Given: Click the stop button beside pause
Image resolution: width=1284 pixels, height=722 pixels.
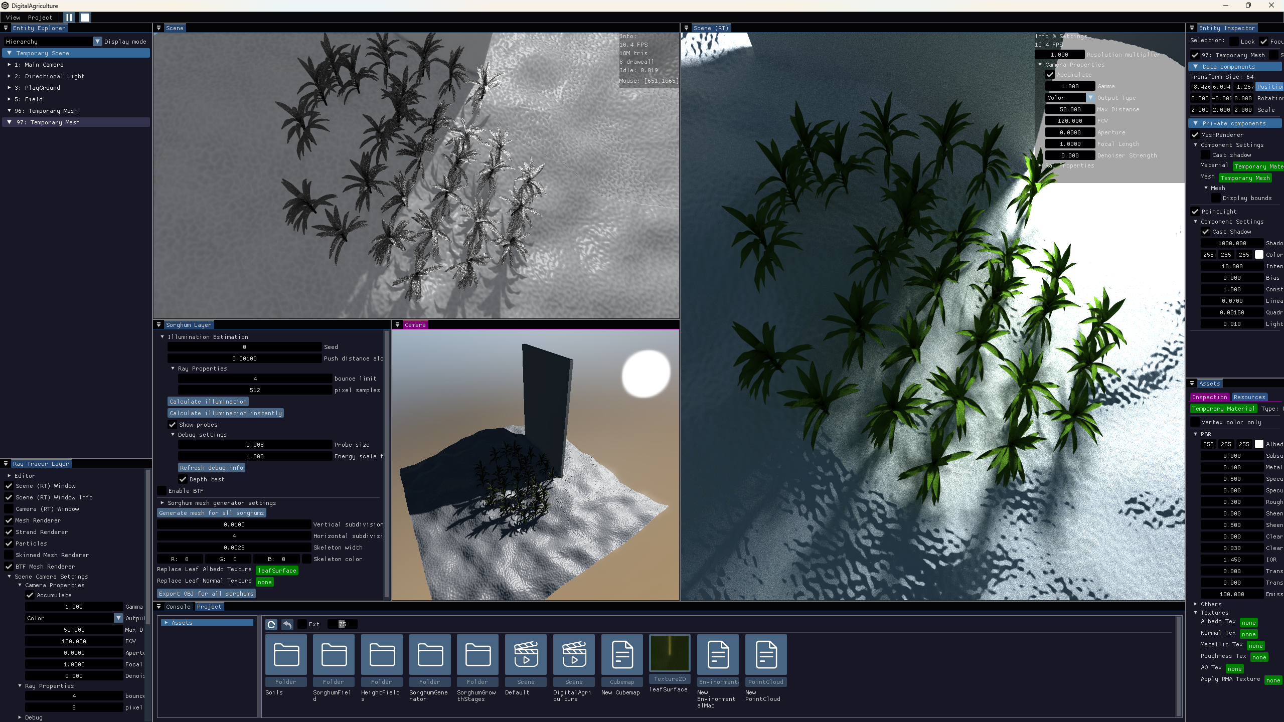Looking at the screenshot, I should (x=85, y=18).
